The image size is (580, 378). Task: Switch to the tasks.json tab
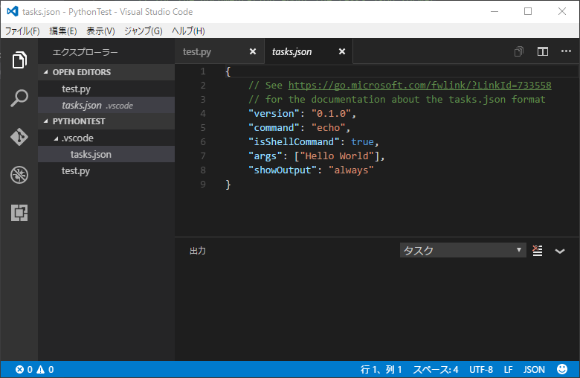(x=291, y=51)
